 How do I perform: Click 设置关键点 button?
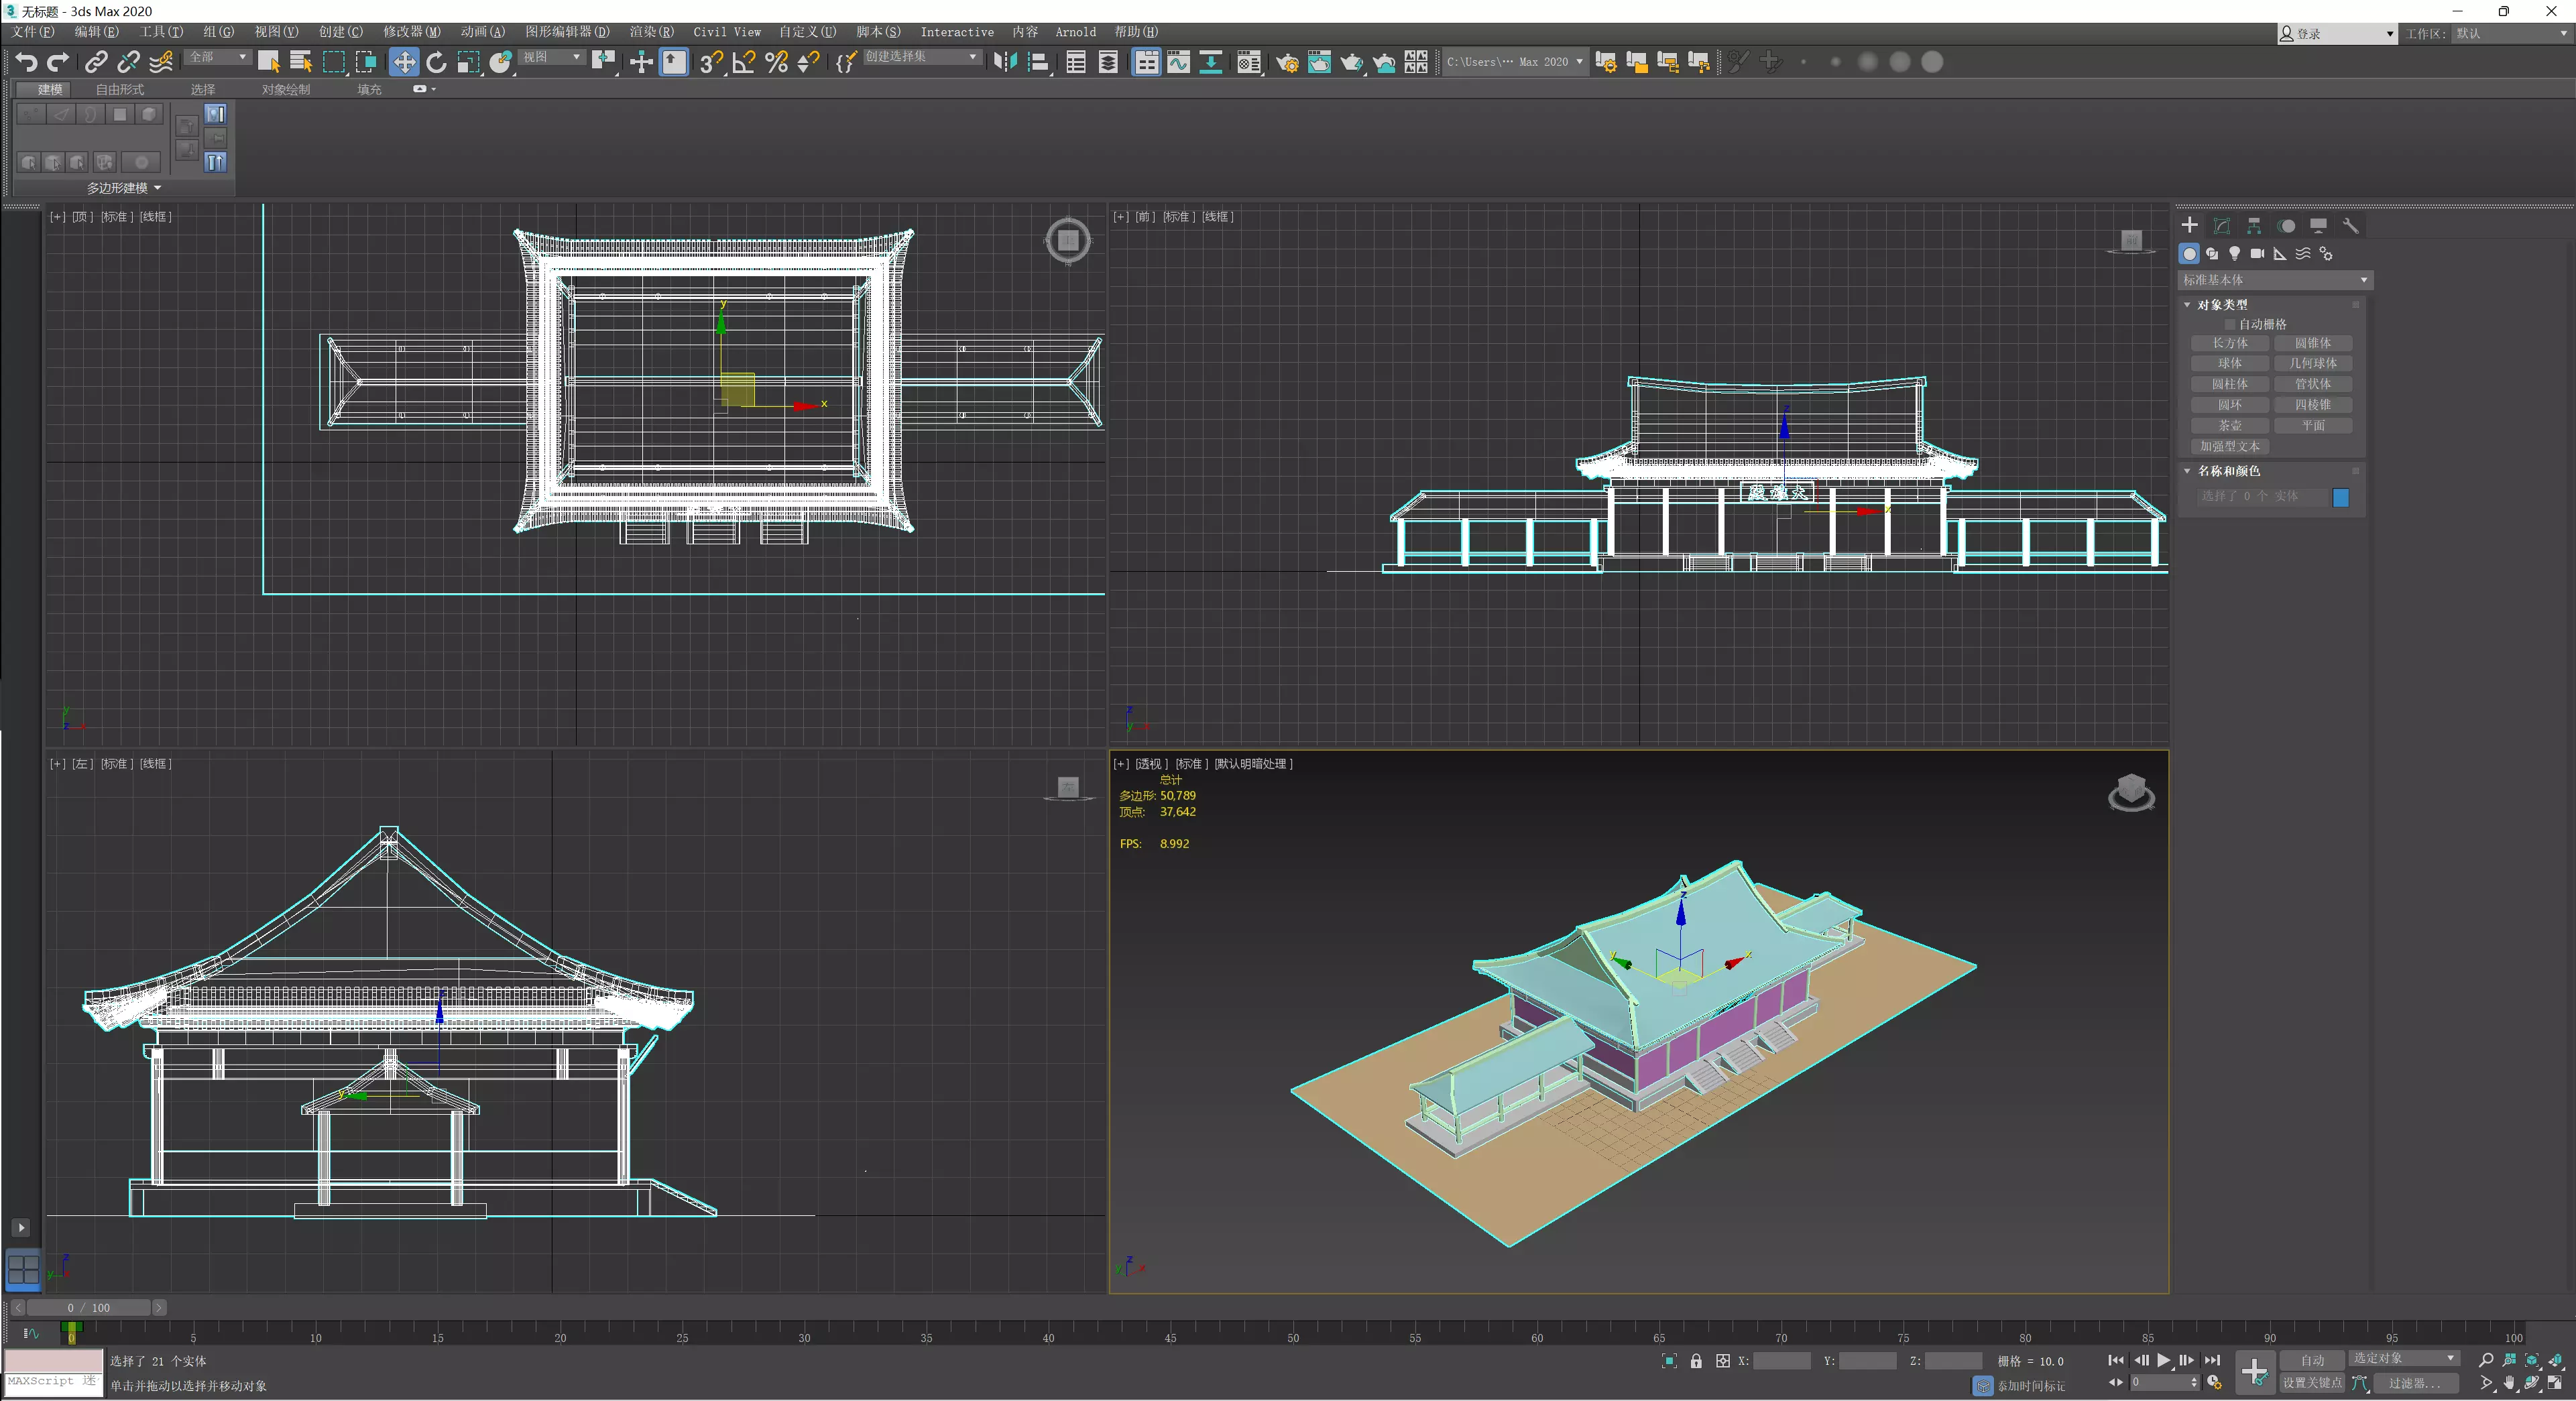[2312, 1383]
